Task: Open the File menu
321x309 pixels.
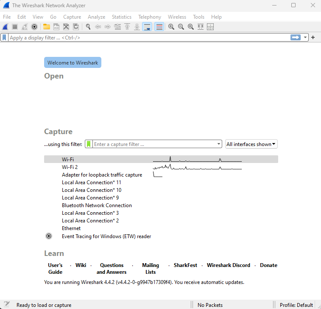Action: click(7, 17)
